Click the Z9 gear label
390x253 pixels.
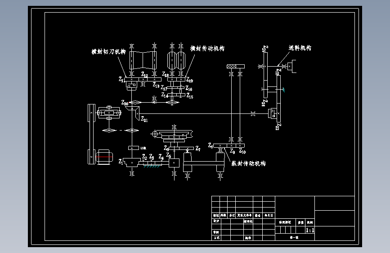232,151
